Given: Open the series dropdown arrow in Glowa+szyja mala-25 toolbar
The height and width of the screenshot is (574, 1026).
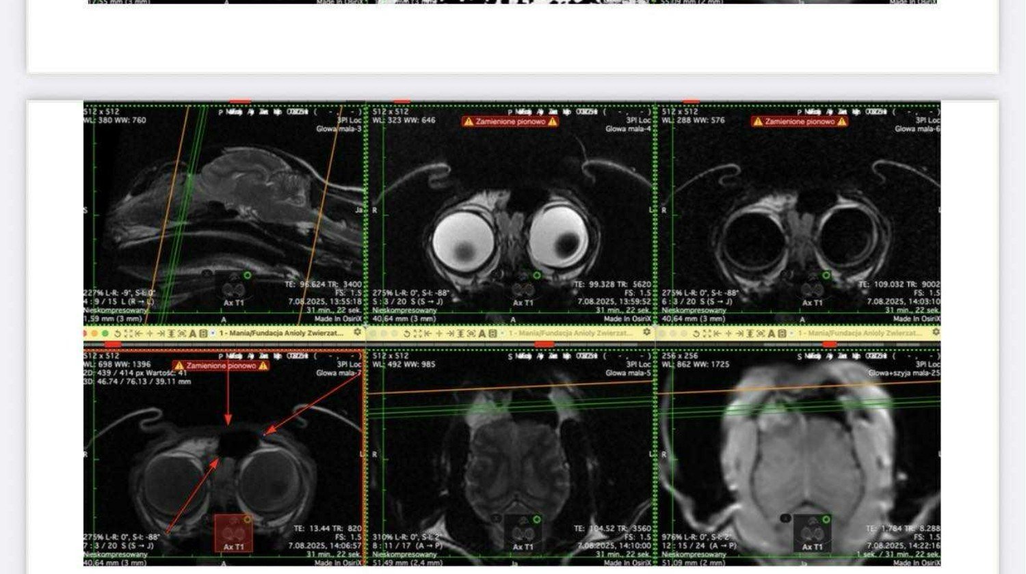Looking at the screenshot, I should click(791, 333).
